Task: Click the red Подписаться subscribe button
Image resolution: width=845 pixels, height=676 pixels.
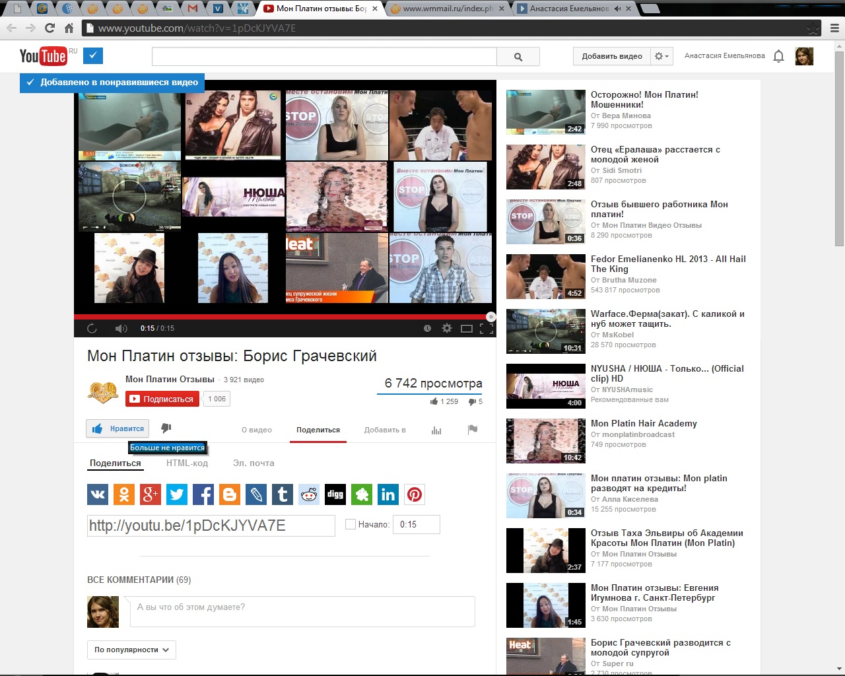Action: click(162, 399)
